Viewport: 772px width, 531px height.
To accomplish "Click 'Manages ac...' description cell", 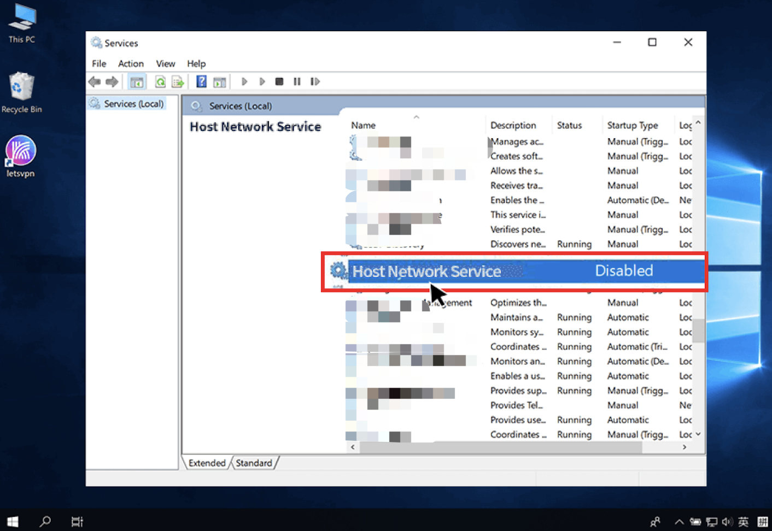I will pyautogui.click(x=517, y=141).
